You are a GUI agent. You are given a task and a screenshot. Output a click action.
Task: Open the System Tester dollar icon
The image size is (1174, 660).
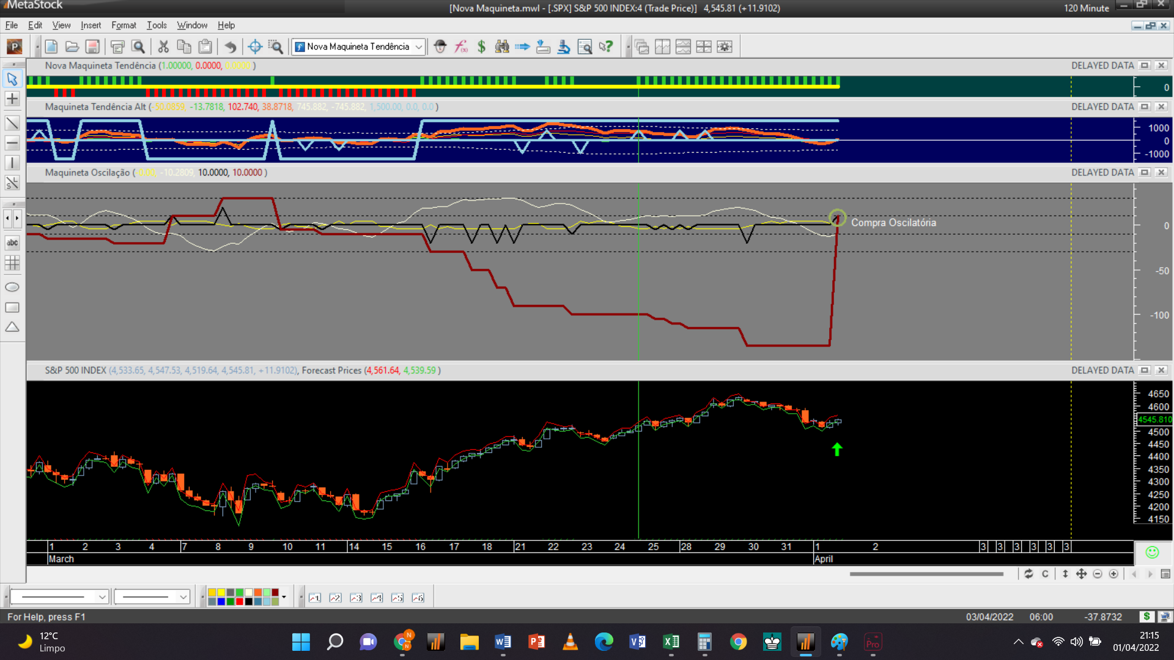481,46
